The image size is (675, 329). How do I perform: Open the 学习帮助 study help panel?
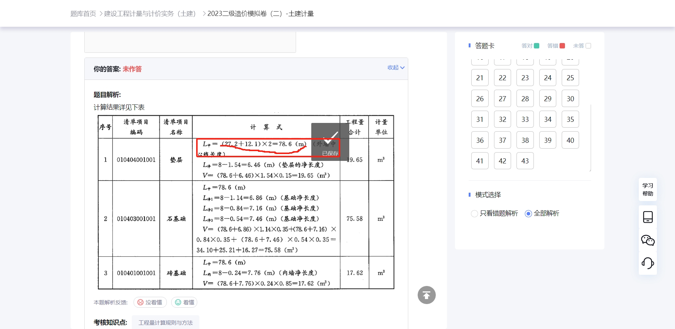click(x=648, y=189)
